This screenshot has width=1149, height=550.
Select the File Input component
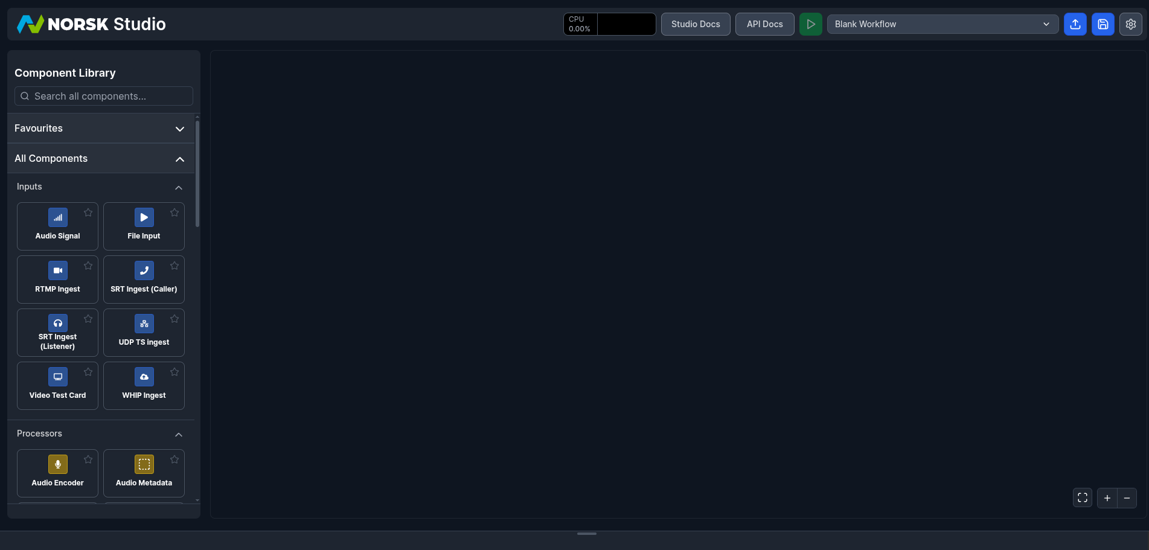click(144, 226)
